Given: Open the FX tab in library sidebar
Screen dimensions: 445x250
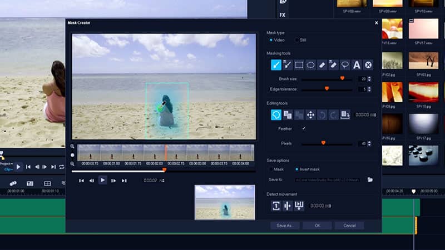Looking at the screenshot, I should 283,15.
